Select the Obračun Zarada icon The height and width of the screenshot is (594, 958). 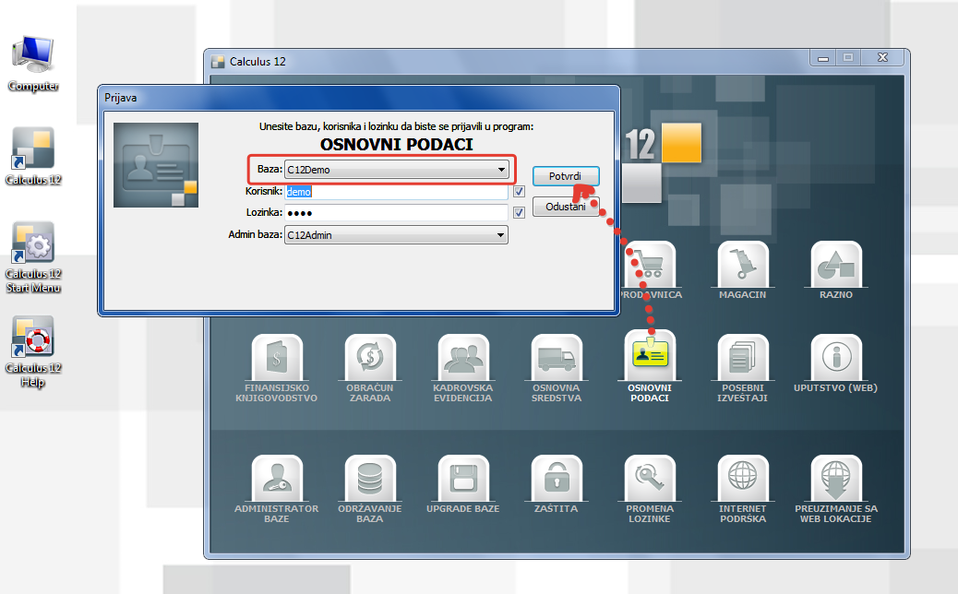pos(370,358)
